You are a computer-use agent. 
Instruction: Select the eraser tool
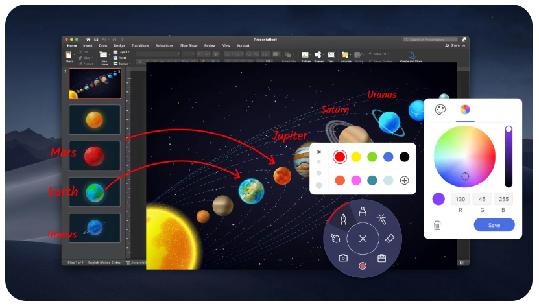click(x=390, y=239)
